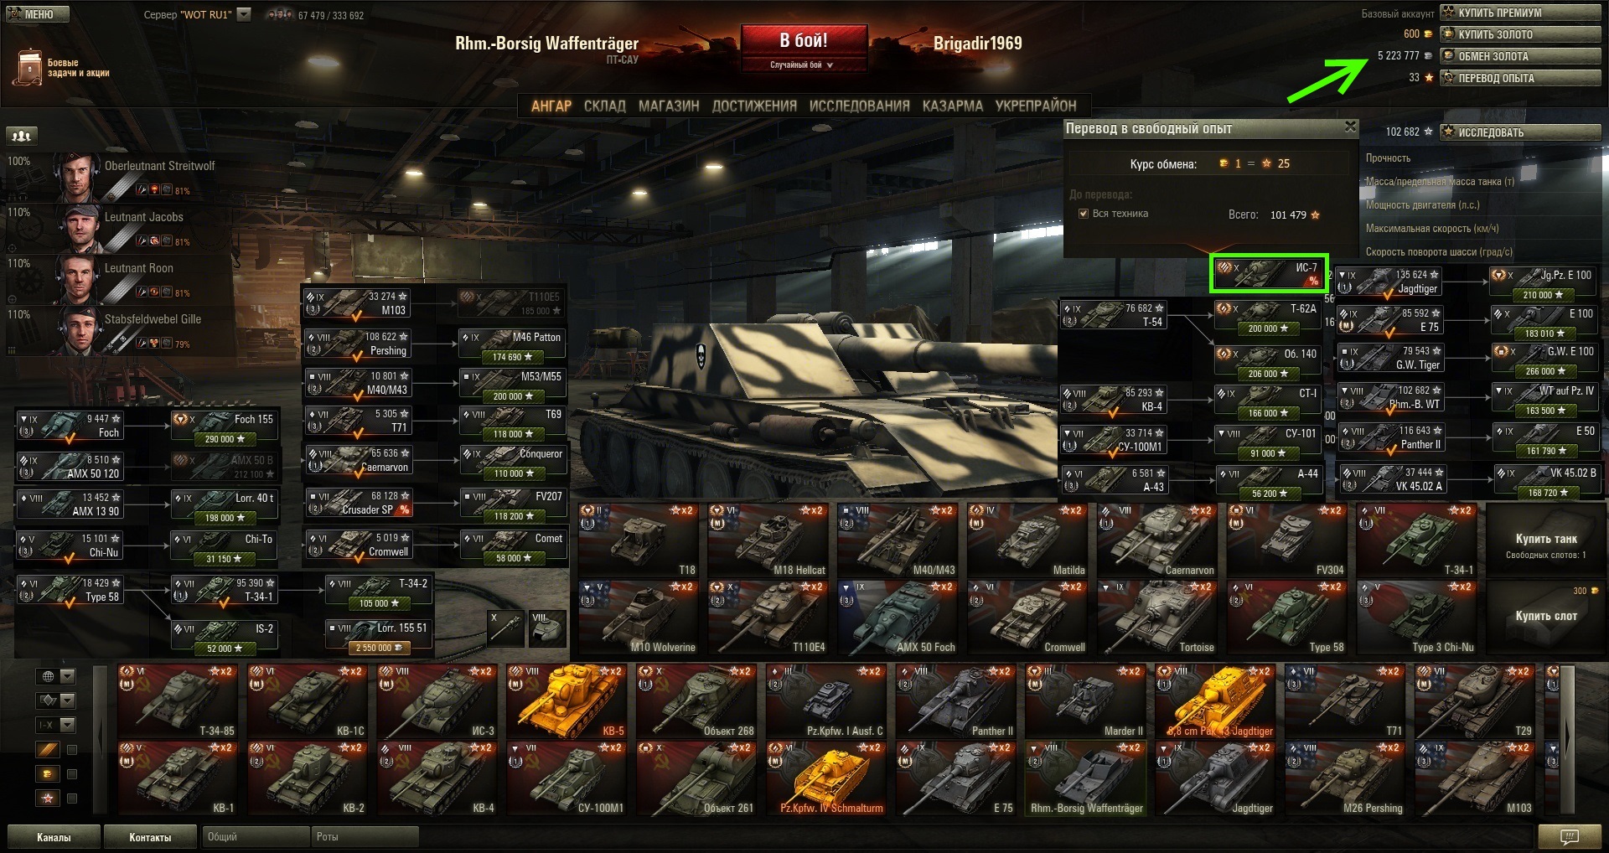Uncheck the 'Вся техника' checkbox
Viewport: 1609px width, 853px height.
pos(1083,214)
